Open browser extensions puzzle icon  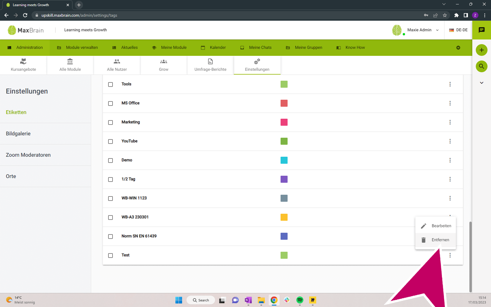457,15
